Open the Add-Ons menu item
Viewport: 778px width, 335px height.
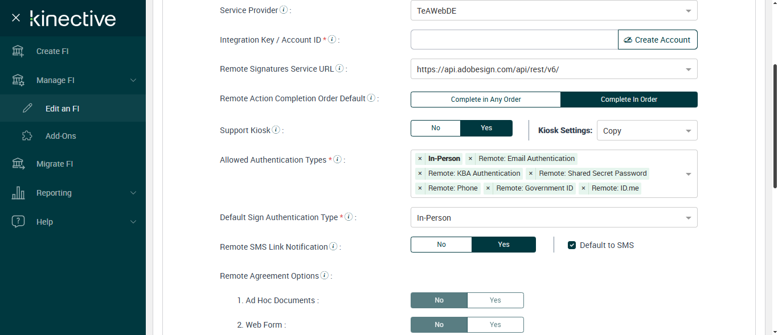(x=60, y=136)
